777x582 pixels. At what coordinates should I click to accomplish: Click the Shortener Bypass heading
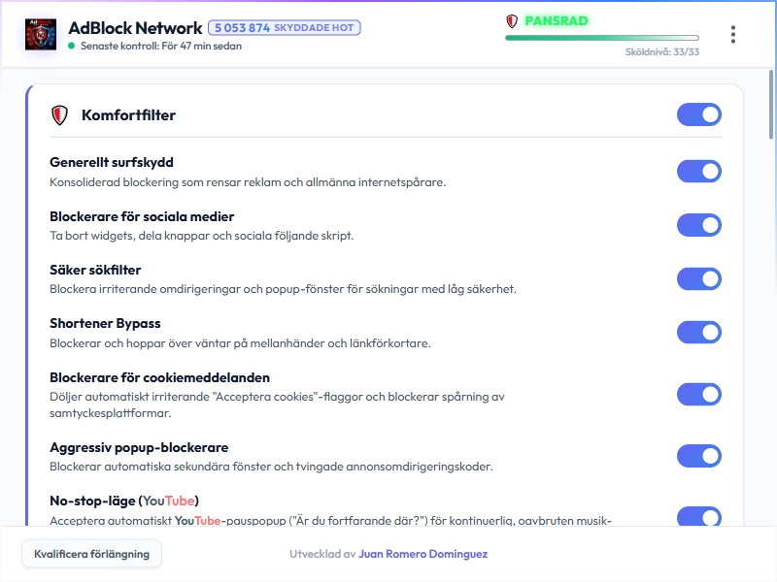[105, 324]
